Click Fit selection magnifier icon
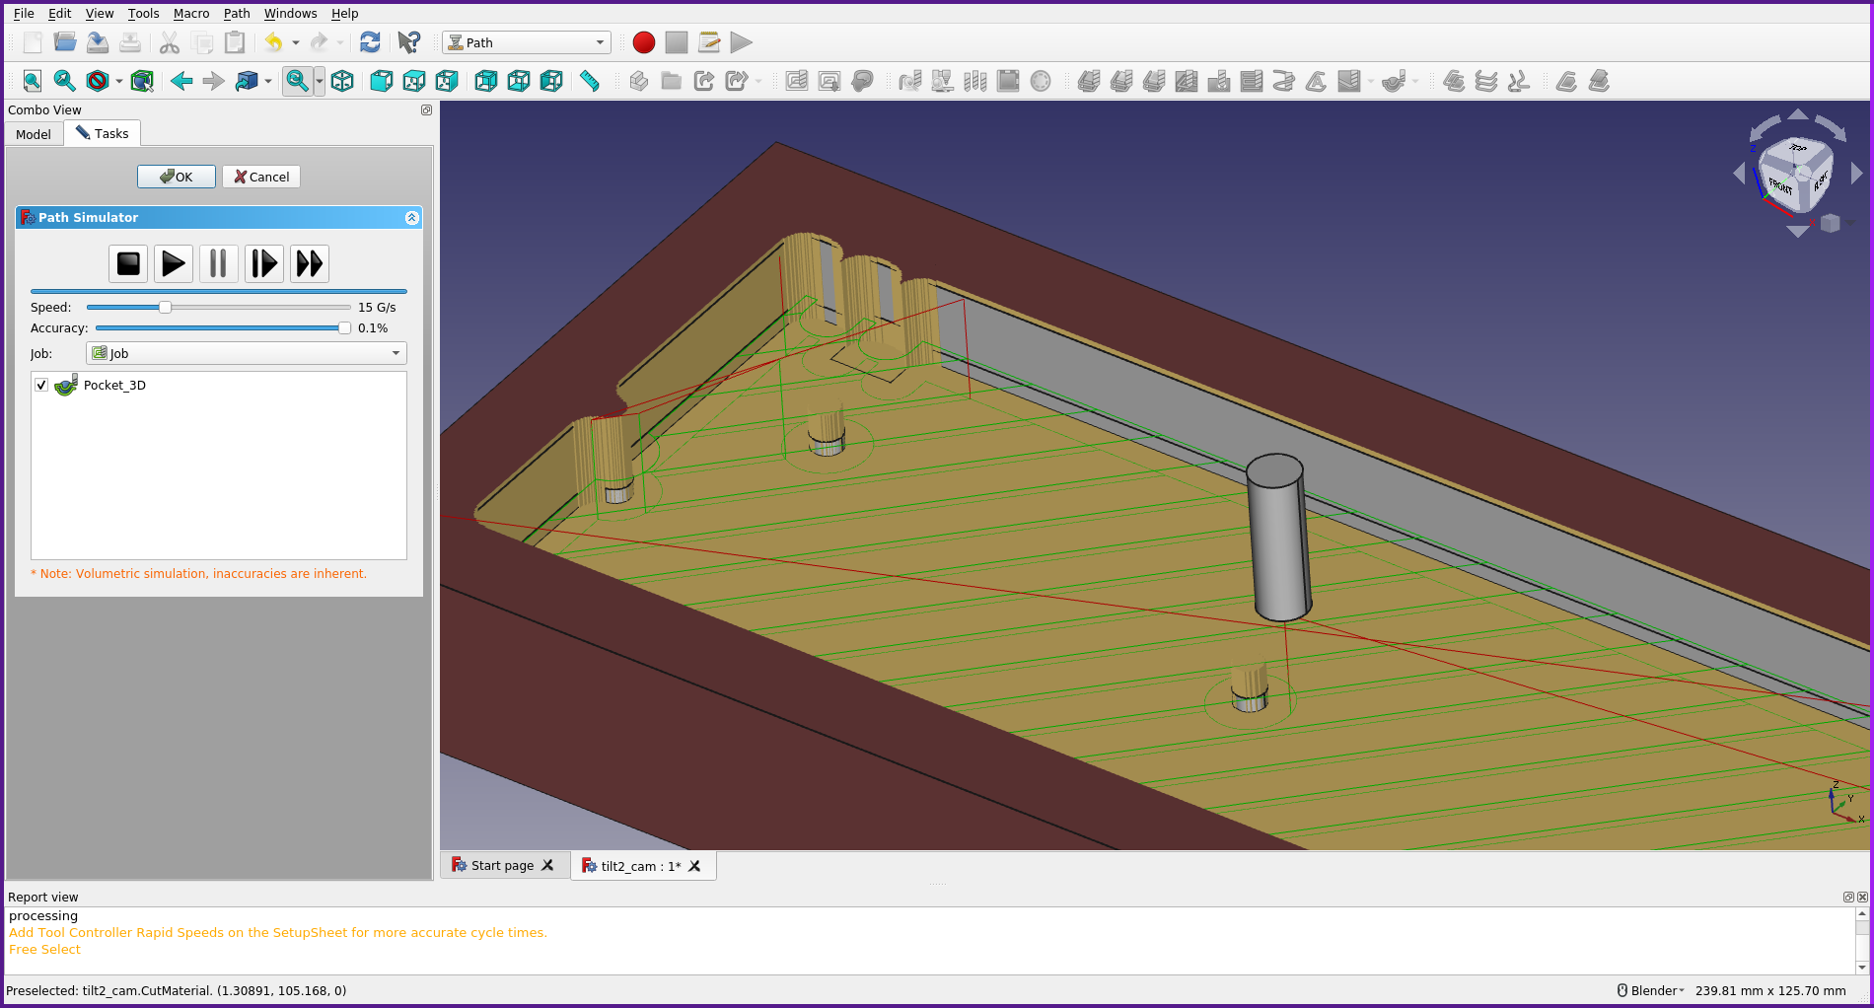Image resolution: width=1874 pixels, height=1008 pixels. [65, 81]
